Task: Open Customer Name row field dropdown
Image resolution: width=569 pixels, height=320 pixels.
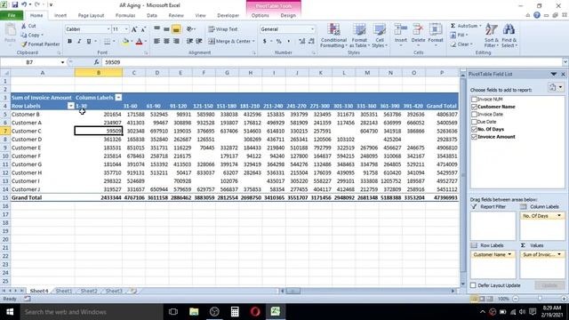Action: coord(509,255)
